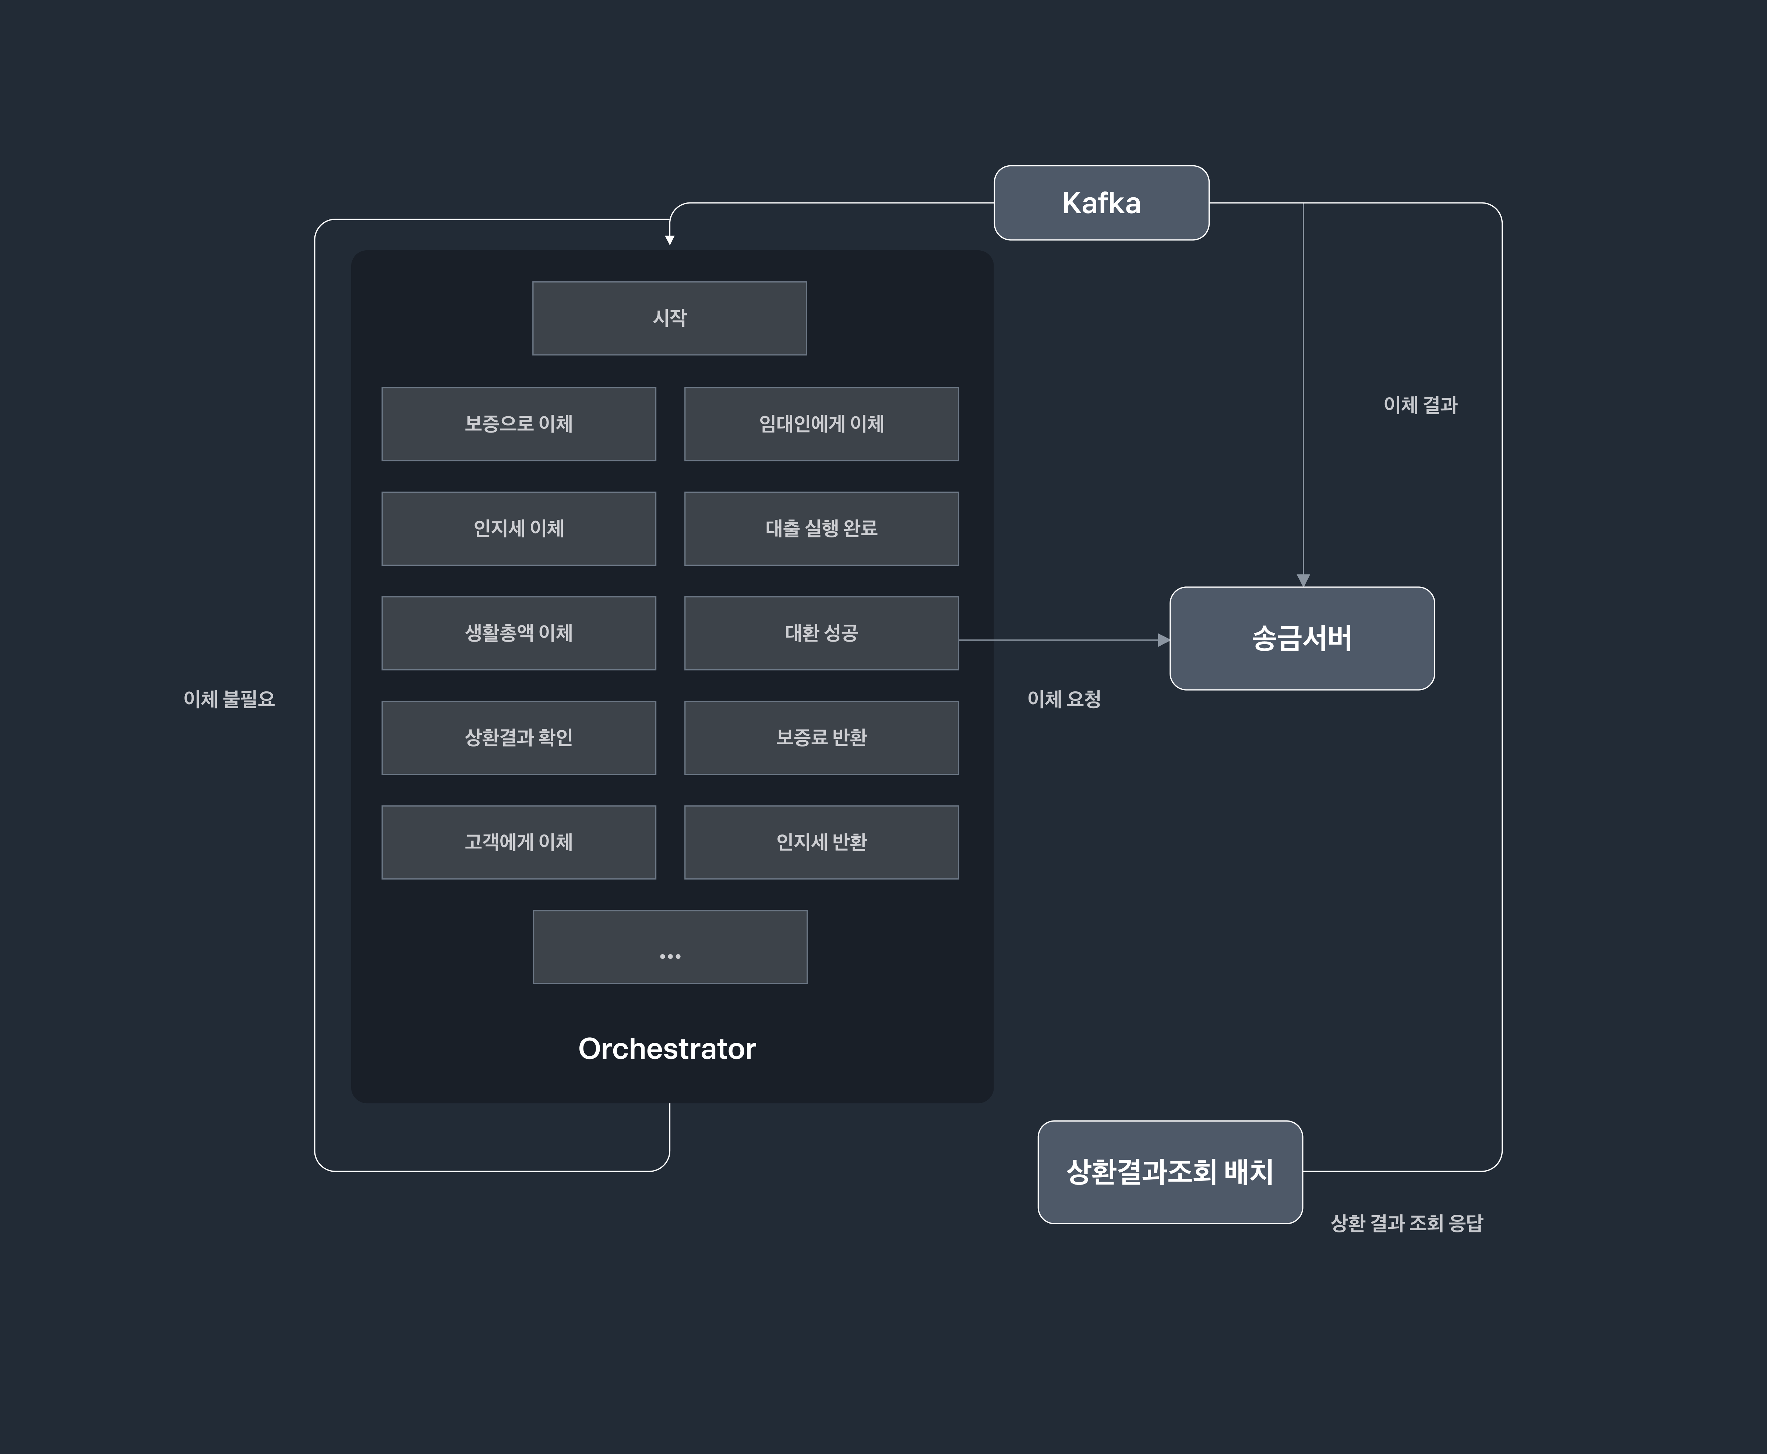1767x1454 pixels.
Task: Select the 시작 step box
Action: (x=669, y=318)
